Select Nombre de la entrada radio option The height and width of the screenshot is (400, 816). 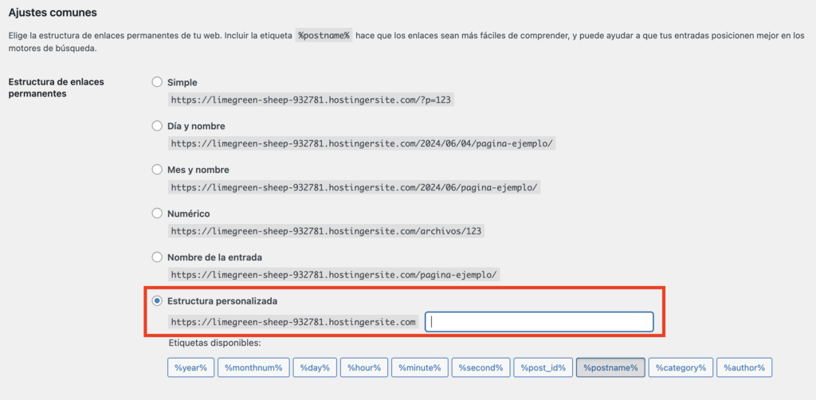(x=157, y=257)
